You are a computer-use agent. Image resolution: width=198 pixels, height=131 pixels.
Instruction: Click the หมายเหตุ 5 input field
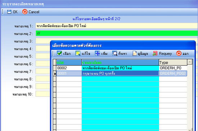43,56
